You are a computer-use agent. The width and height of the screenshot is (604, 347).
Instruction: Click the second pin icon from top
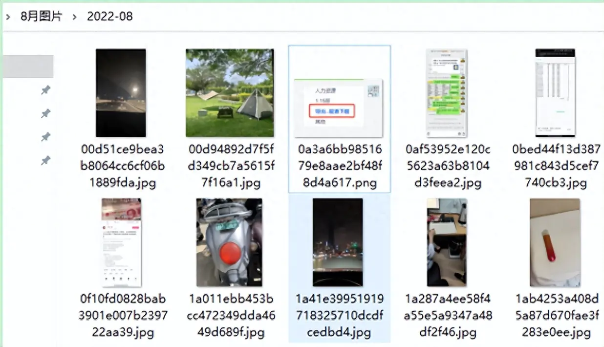[x=45, y=113]
